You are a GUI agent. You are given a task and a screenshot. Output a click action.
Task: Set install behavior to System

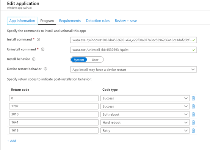(79, 60)
